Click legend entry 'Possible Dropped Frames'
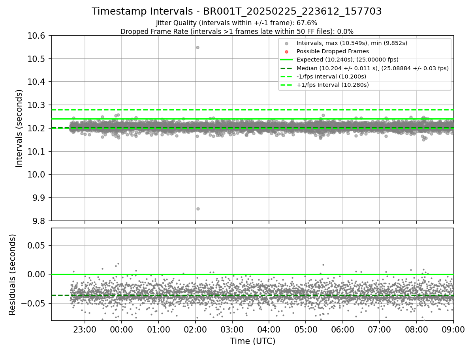The height and width of the screenshot is (355, 474). click(x=333, y=51)
